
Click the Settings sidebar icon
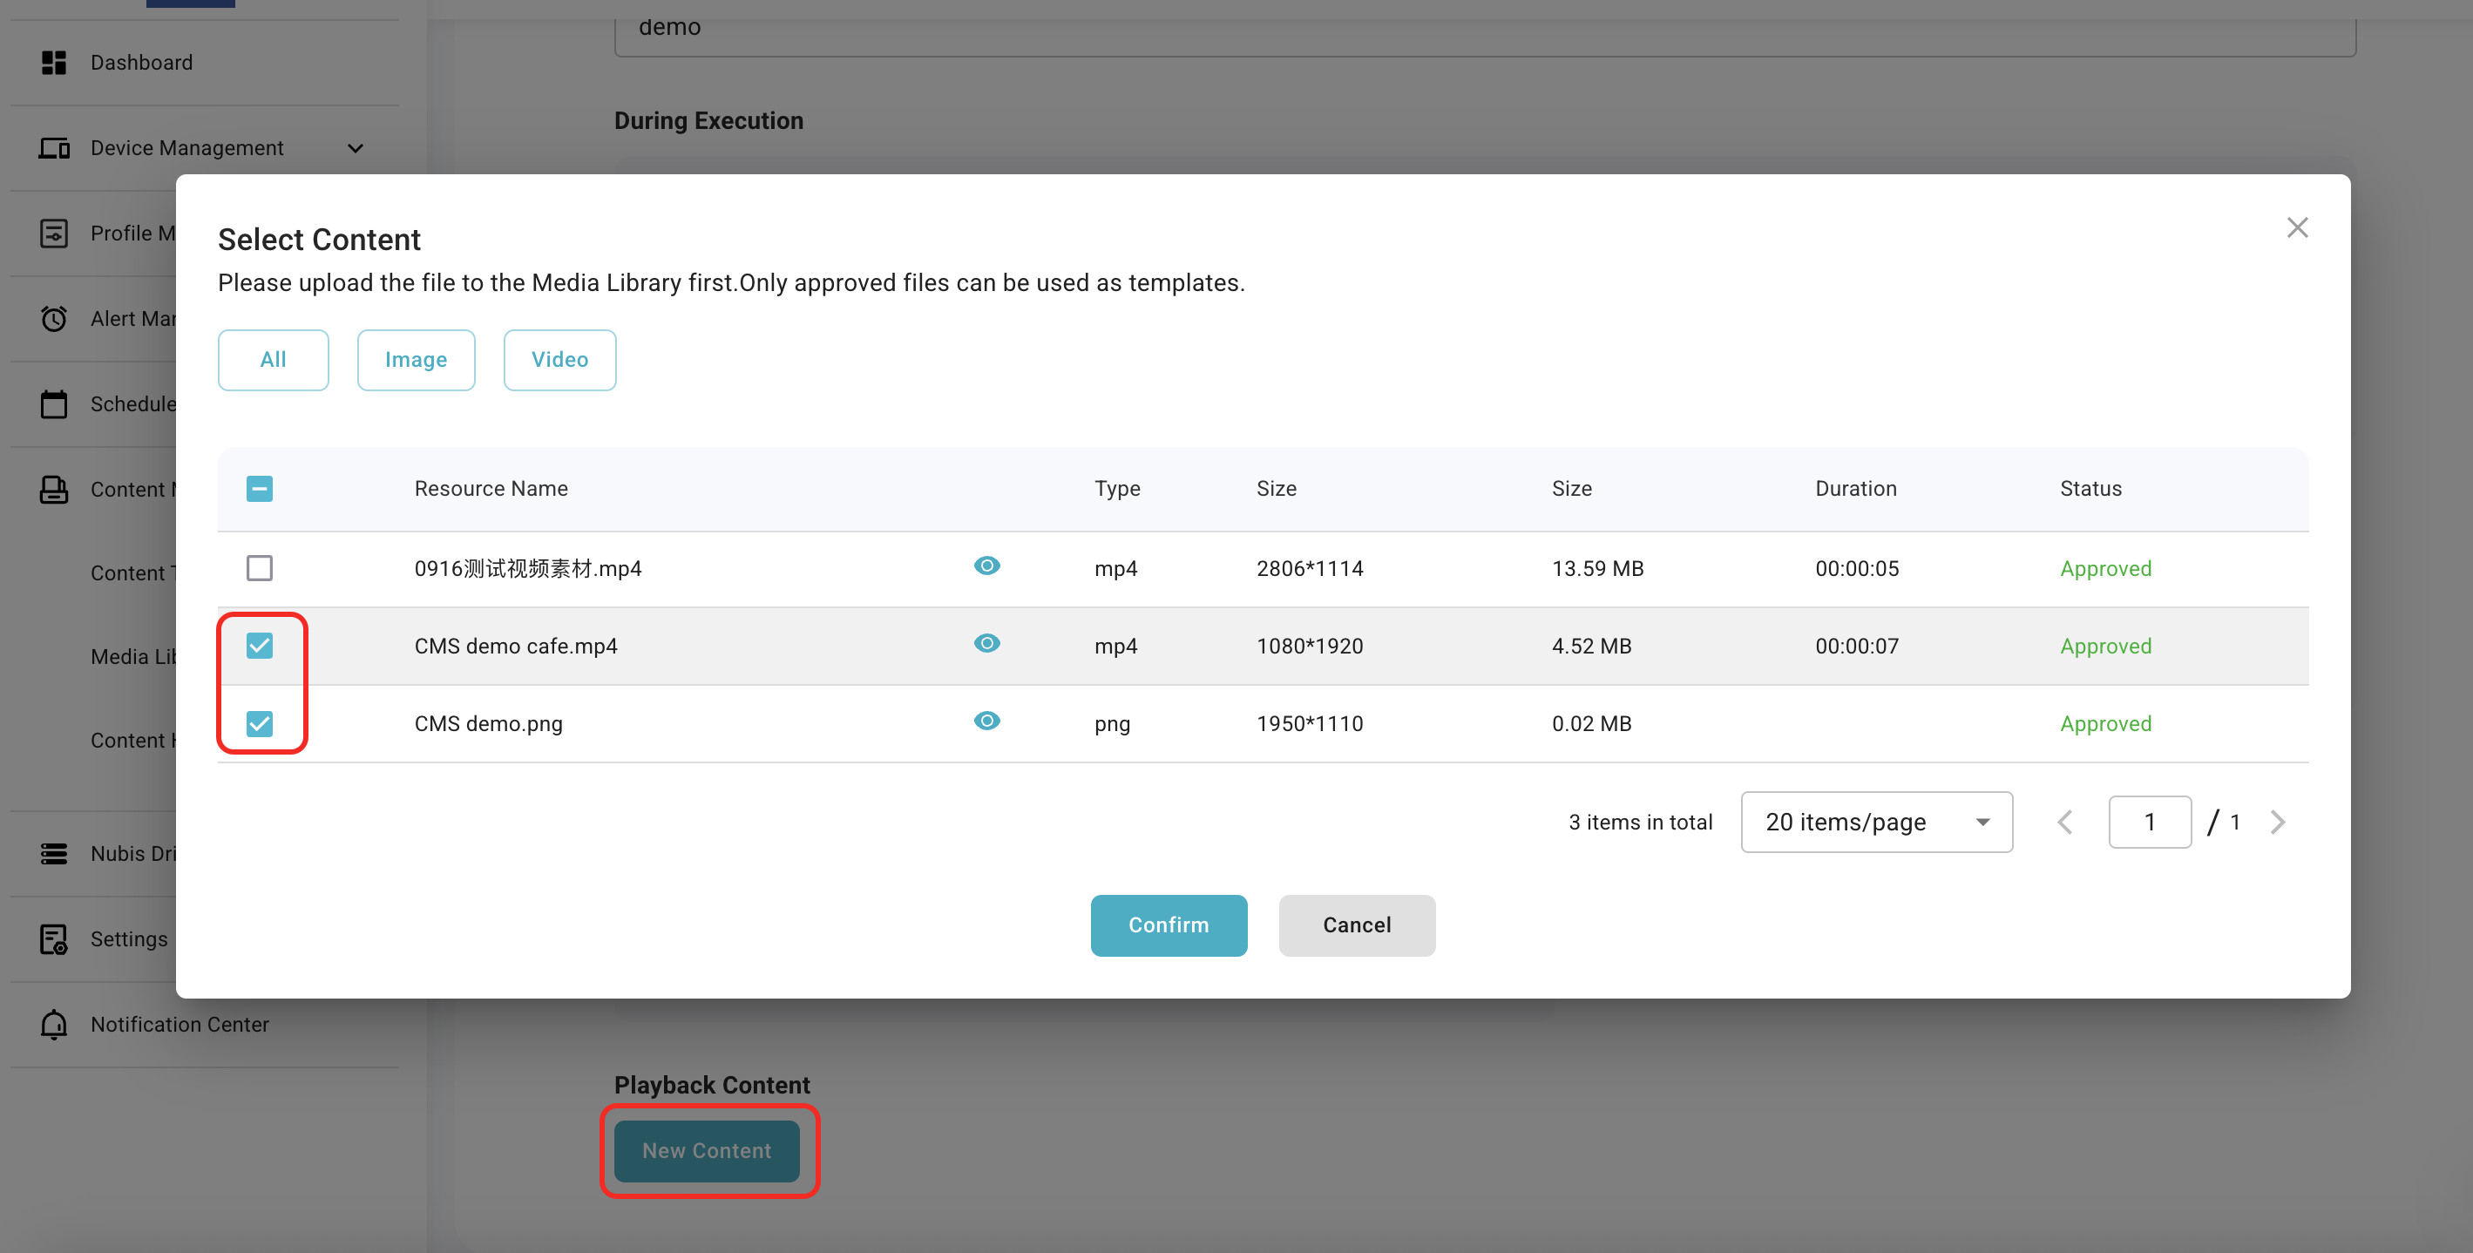pyautogui.click(x=54, y=939)
